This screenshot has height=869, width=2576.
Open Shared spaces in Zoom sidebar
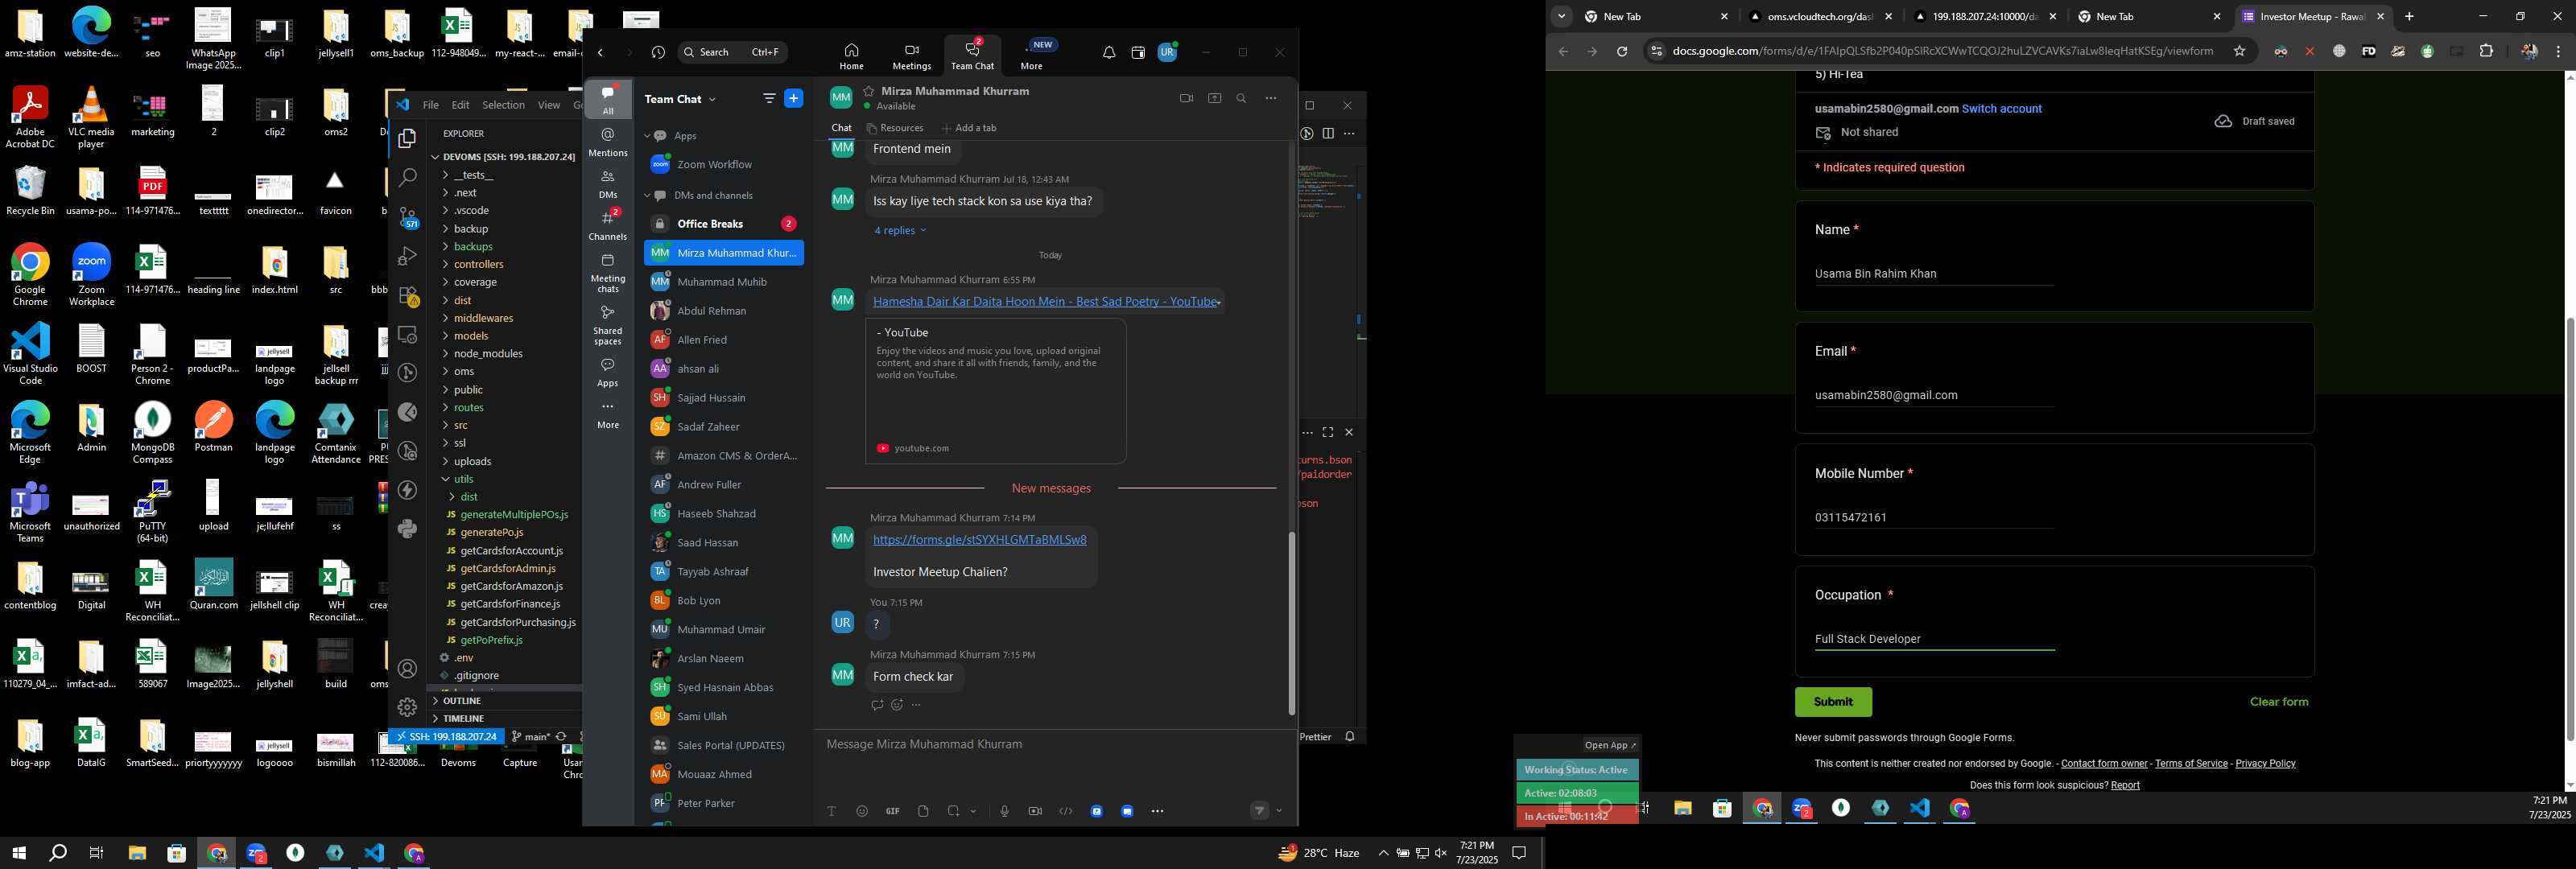[x=608, y=325]
